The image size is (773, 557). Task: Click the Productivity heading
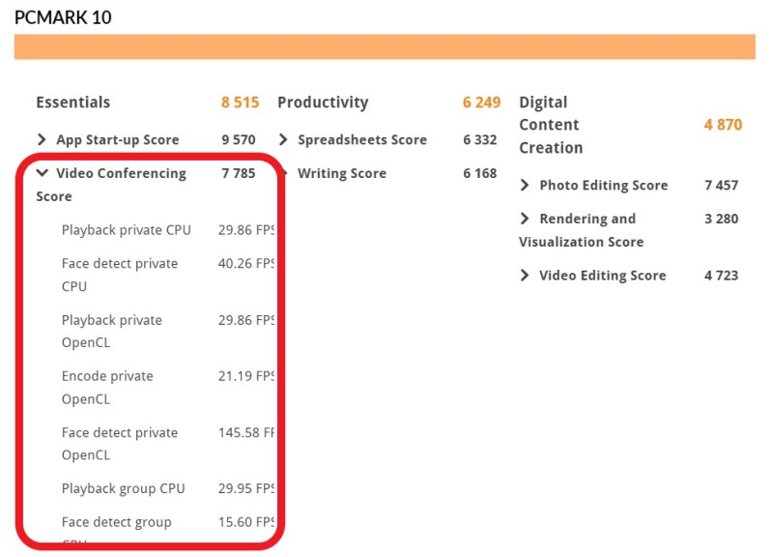point(323,103)
